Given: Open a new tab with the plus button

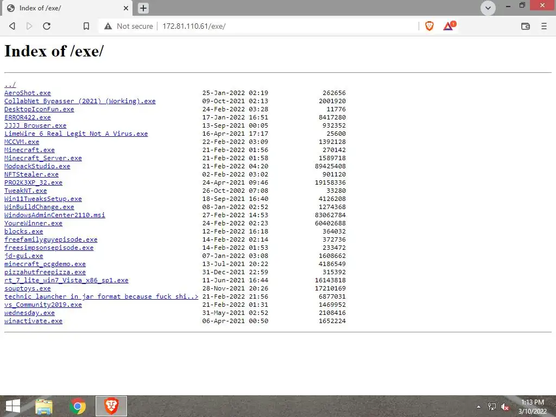Looking at the screenshot, I should 143,8.
